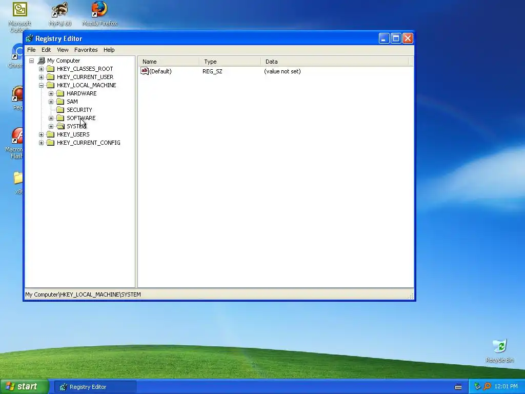Expand HKEY_CURRENT_USER key
Viewport: 525px width, 394px height.
(41, 77)
